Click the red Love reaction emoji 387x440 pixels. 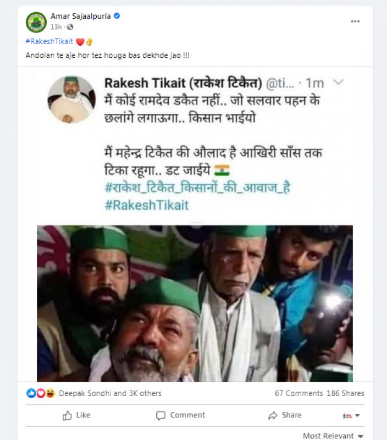click(x=41, y=393)
